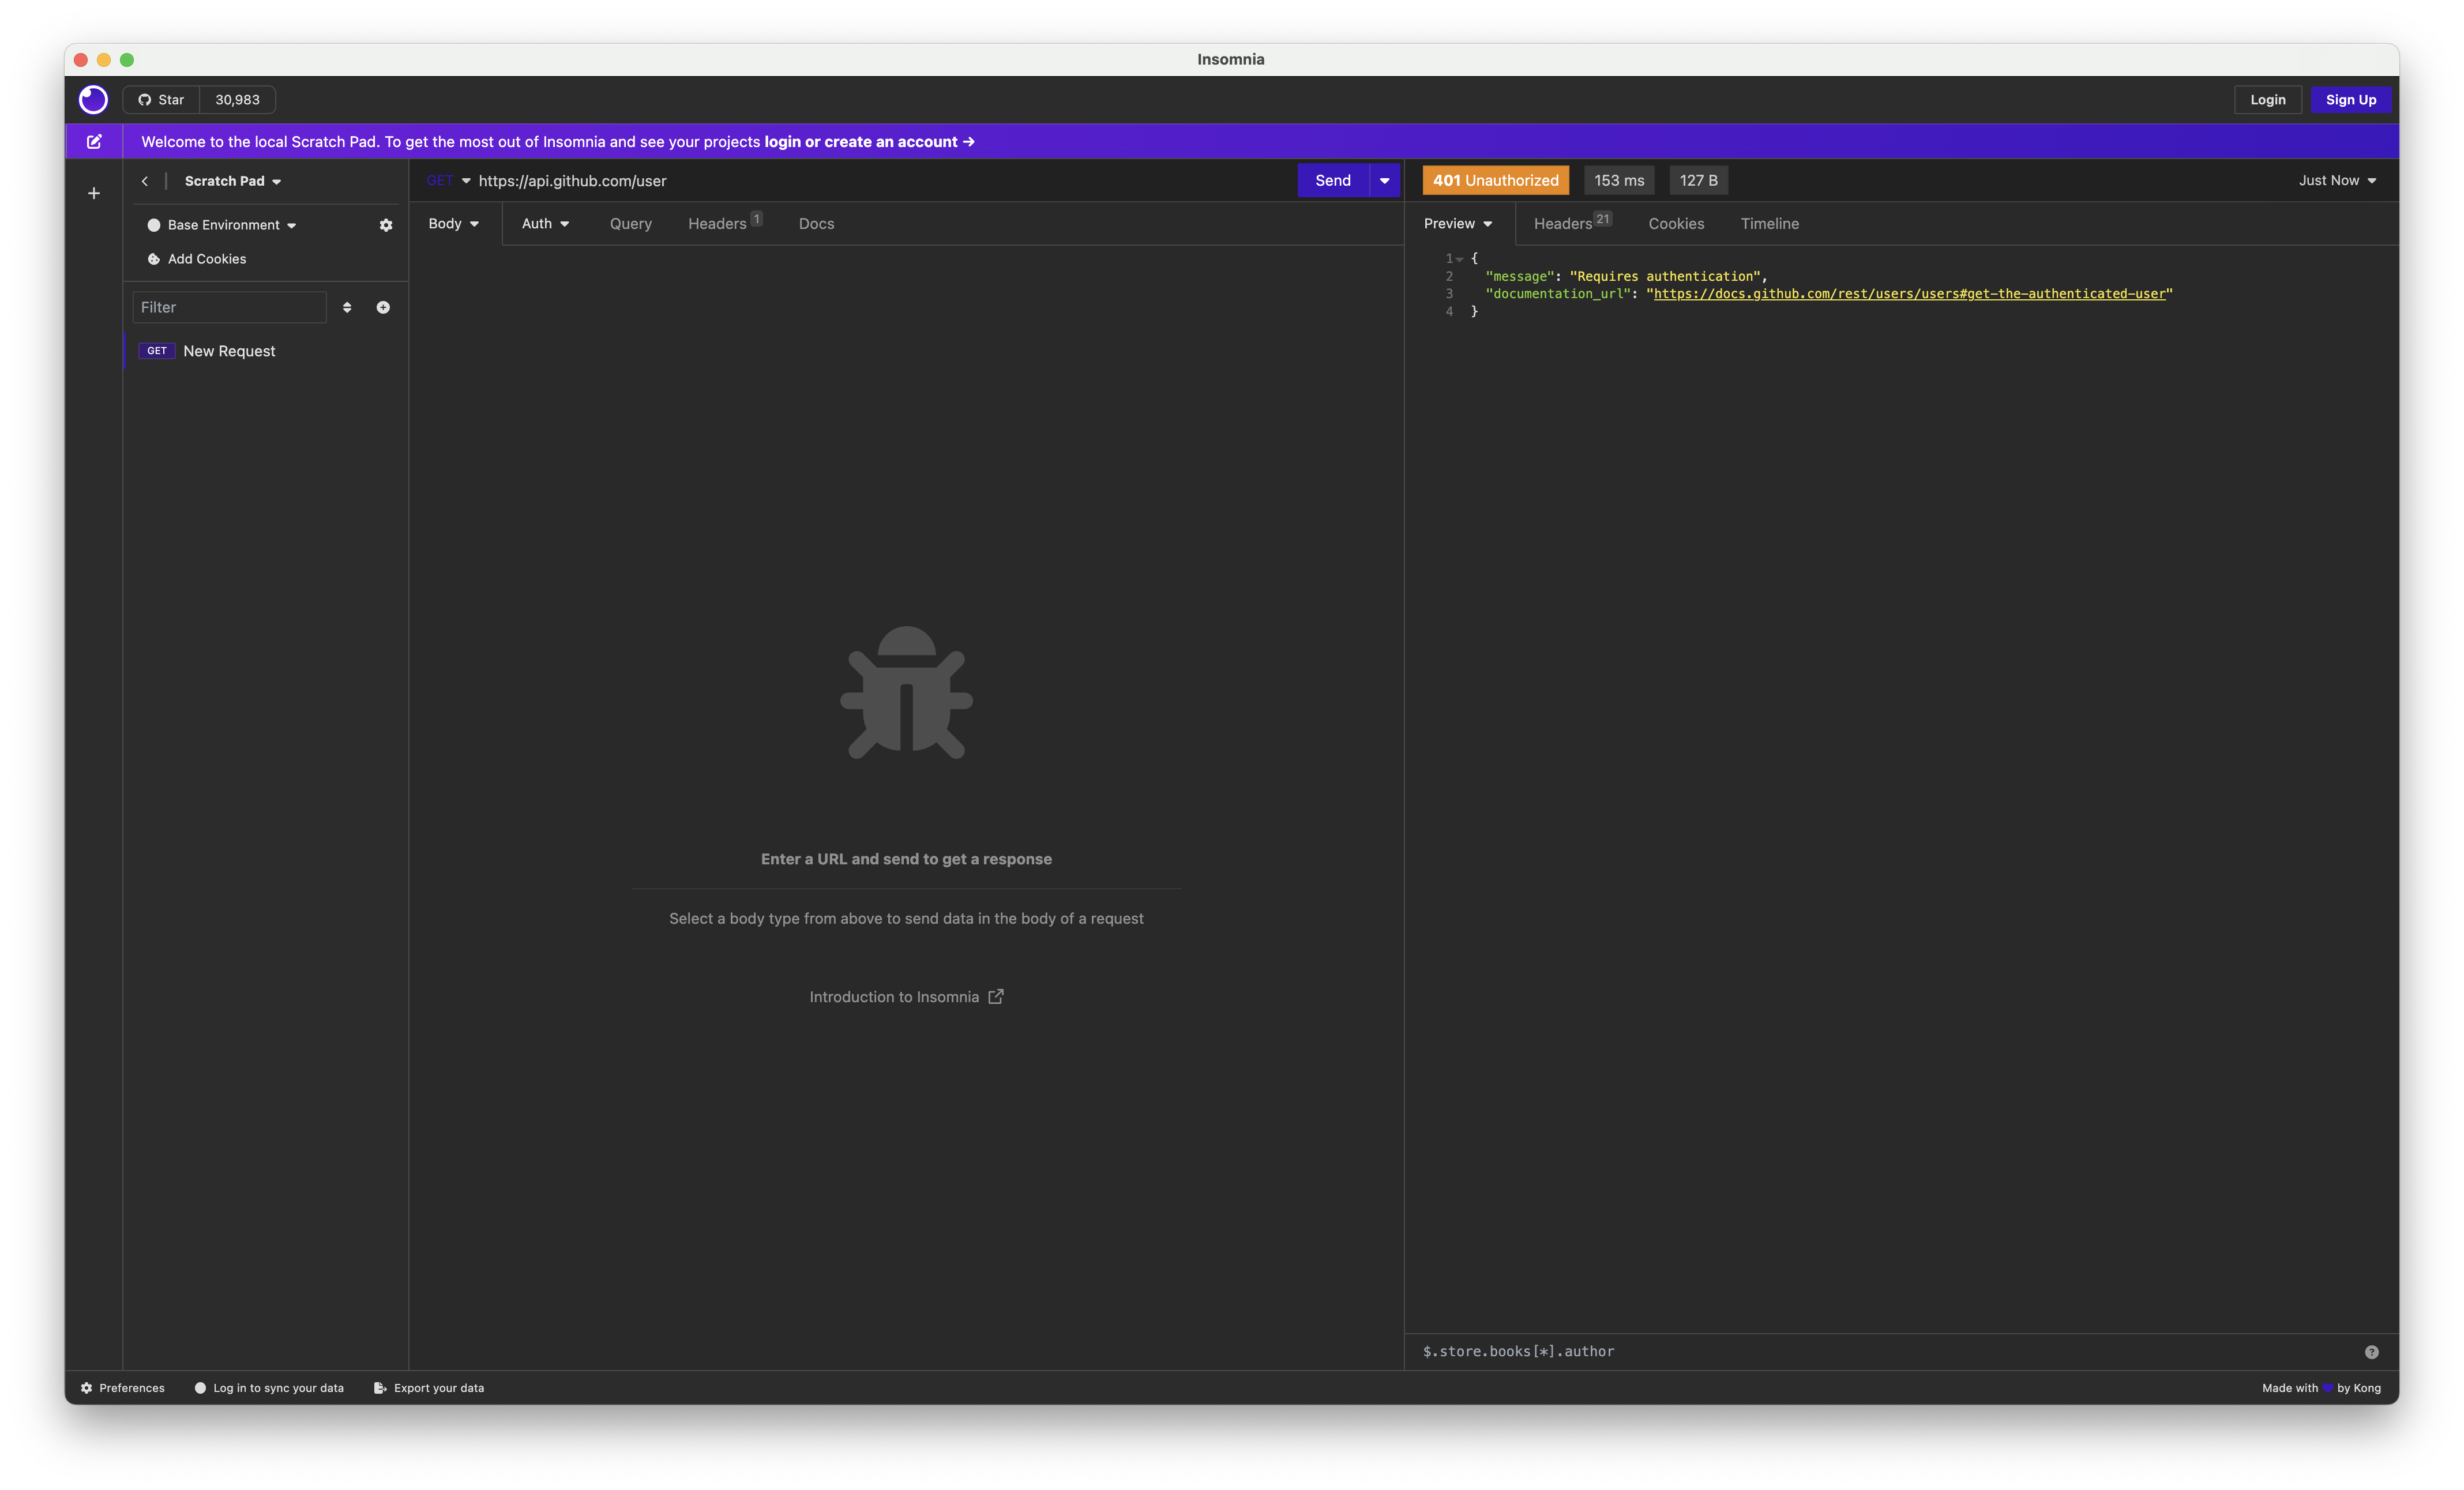This screenshot has width=2464, height=1490.
Task: Click the 153 ms response time
Action: [x=1618, y=180]
